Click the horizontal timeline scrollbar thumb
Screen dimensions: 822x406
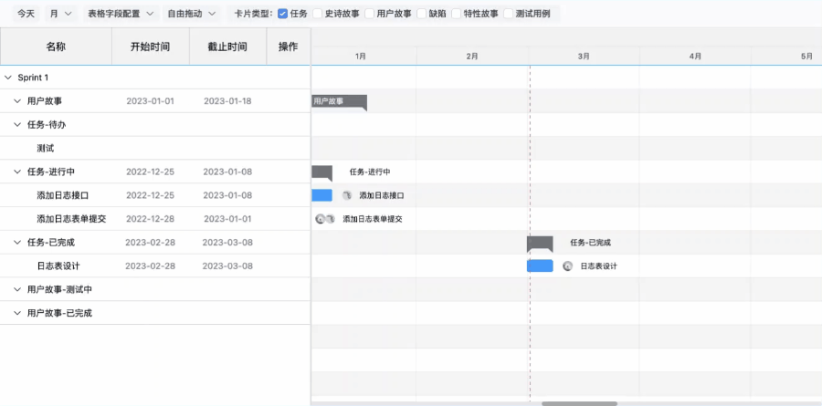pyautogui.click(x=579, y=402)
